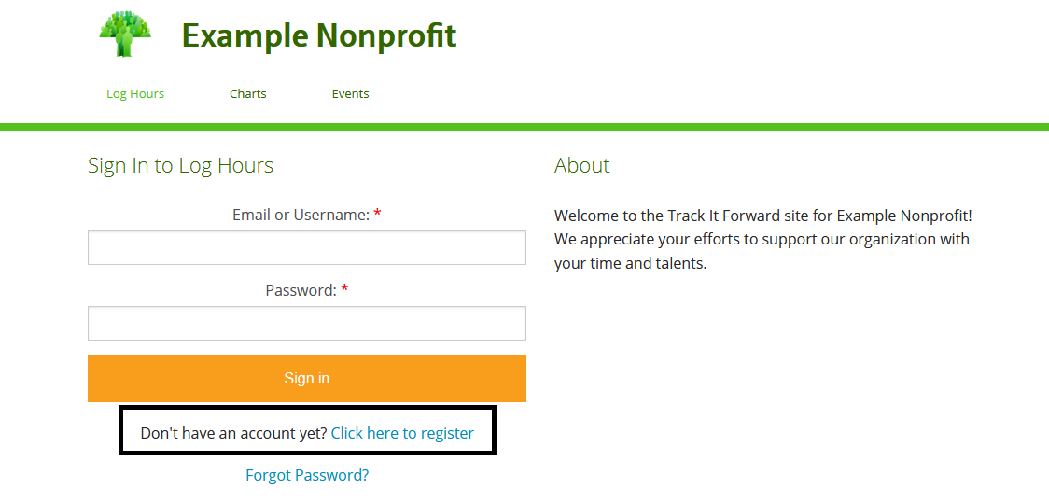Screen dimensions: 1049x502
Task: Open the Forgot Password? link
Action: click(x=307, y=475)
